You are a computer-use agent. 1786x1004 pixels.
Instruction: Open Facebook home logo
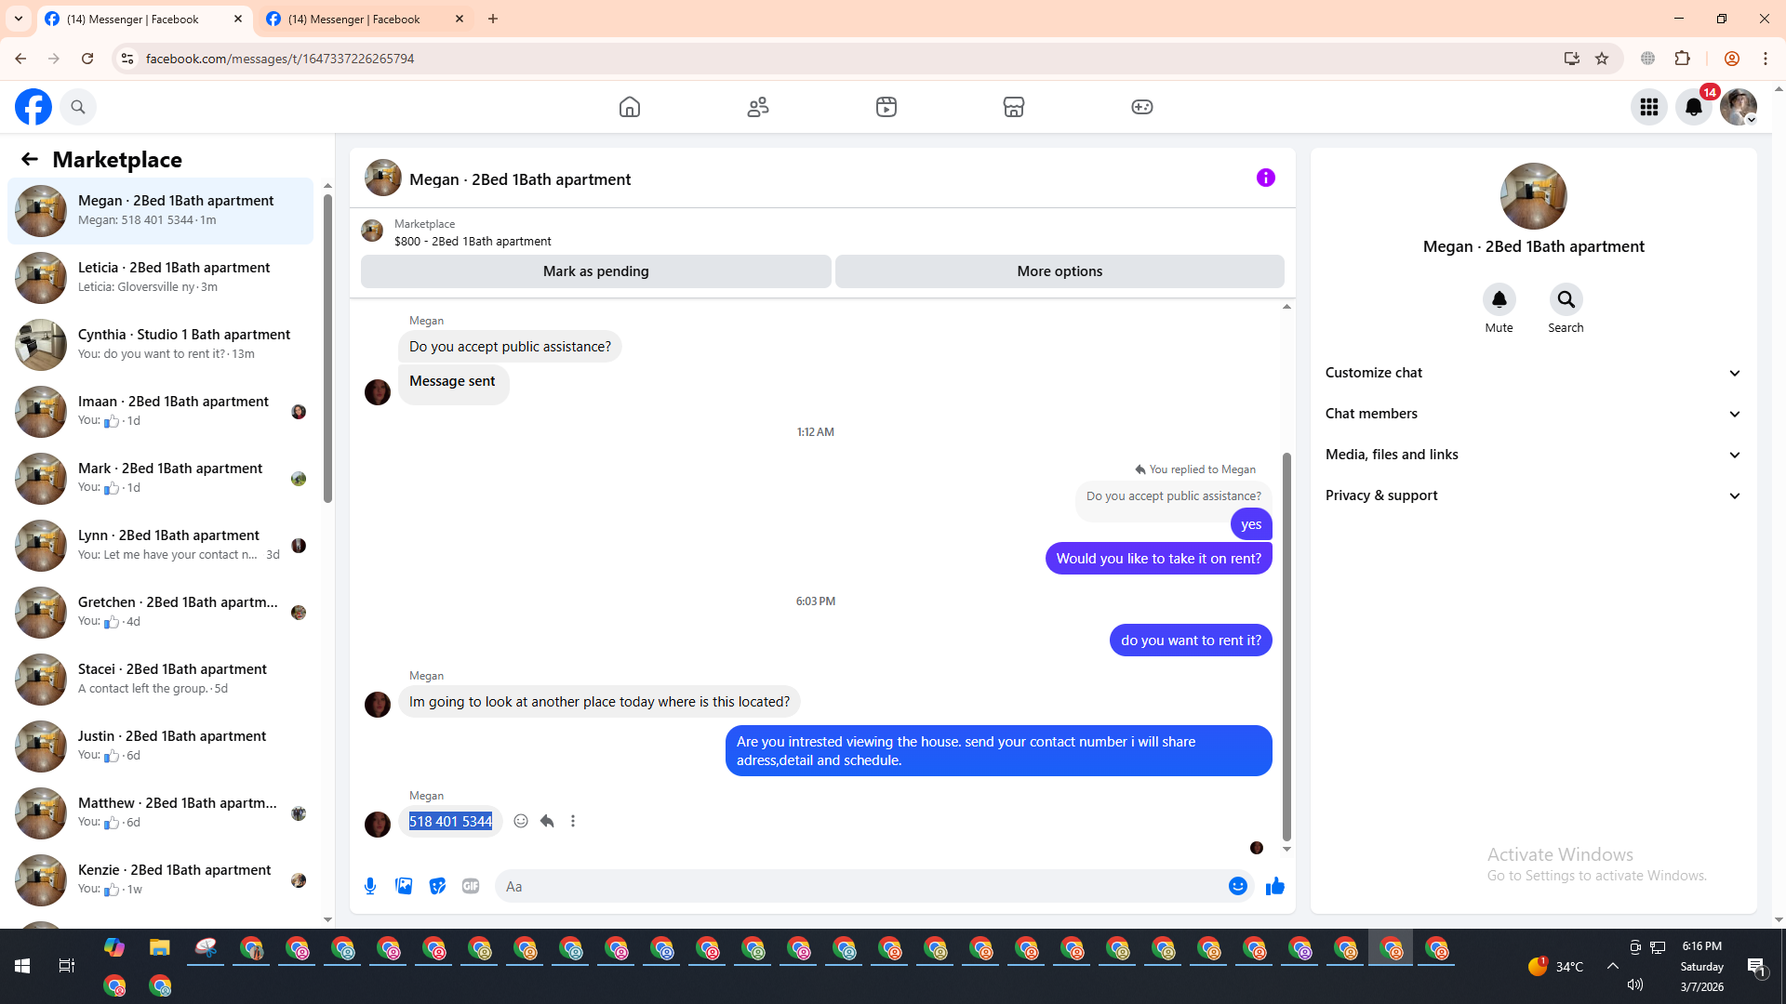click(33, 107)
